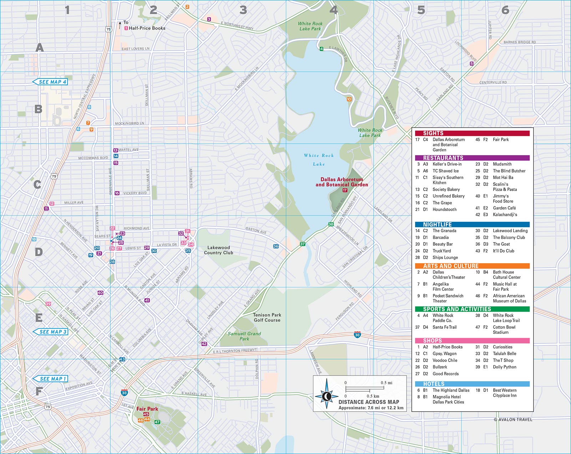Click the Lakewood Country Club label

click(218, 250)
